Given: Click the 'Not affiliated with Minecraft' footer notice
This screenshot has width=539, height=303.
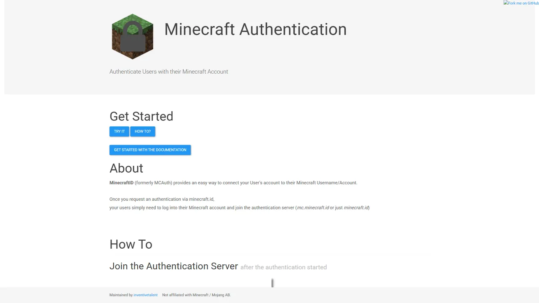Looking at the screenshot, I should pos(196,295).
